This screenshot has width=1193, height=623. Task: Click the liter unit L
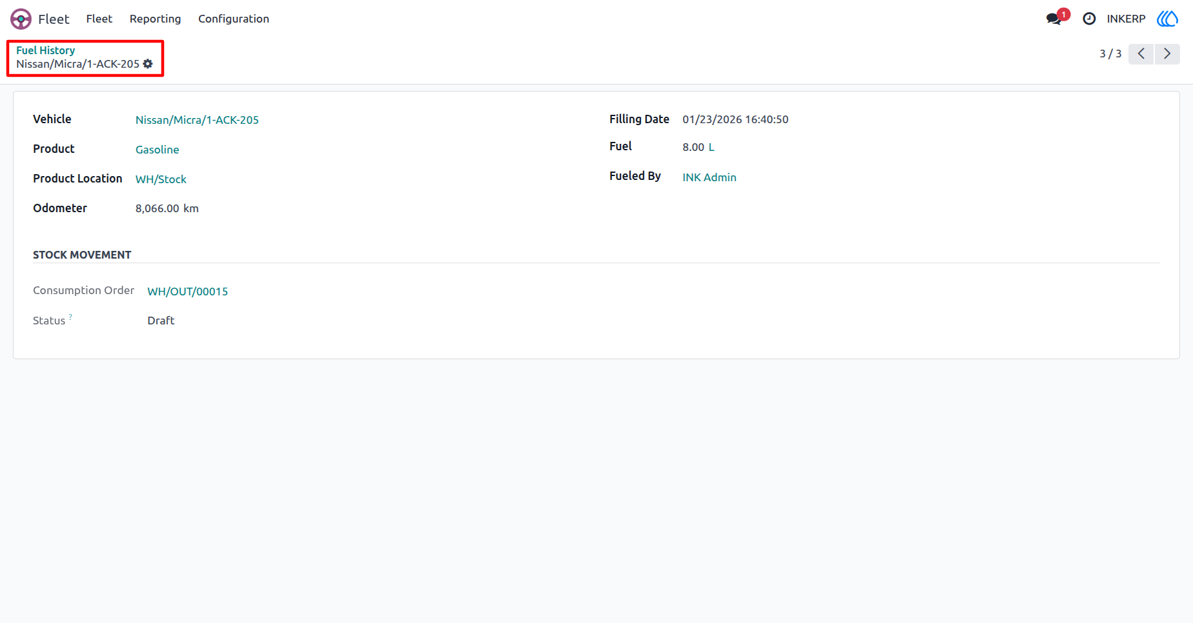pyautogui.click(x=711, y=147)
